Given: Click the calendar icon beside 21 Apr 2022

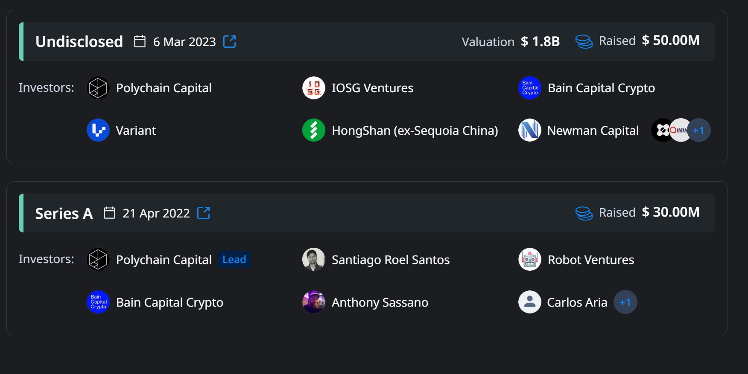Looking at the screenshot, I should [110, 212].
